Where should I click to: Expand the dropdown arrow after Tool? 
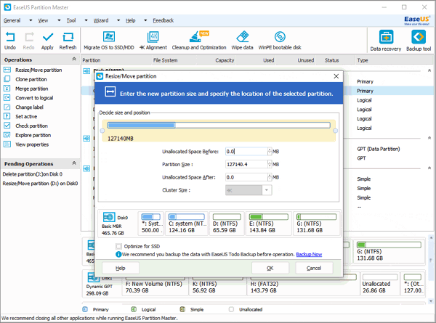point(86,20)
